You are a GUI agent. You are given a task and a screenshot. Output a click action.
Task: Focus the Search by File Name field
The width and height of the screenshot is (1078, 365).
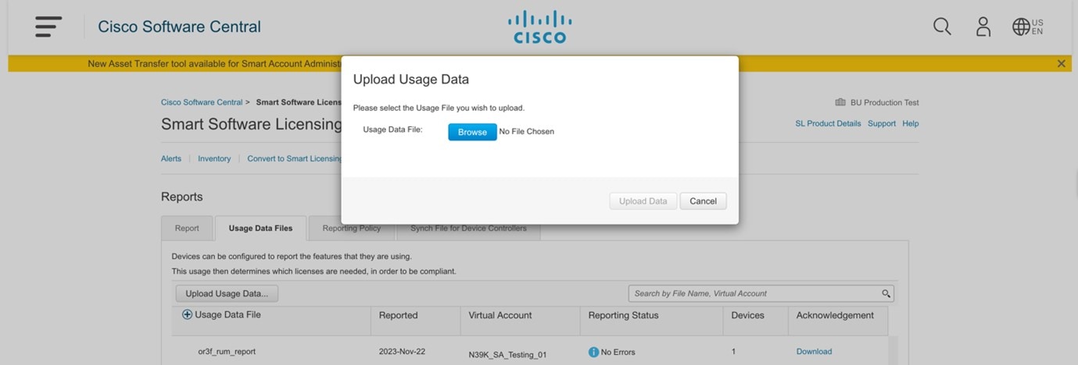(754, 293)
